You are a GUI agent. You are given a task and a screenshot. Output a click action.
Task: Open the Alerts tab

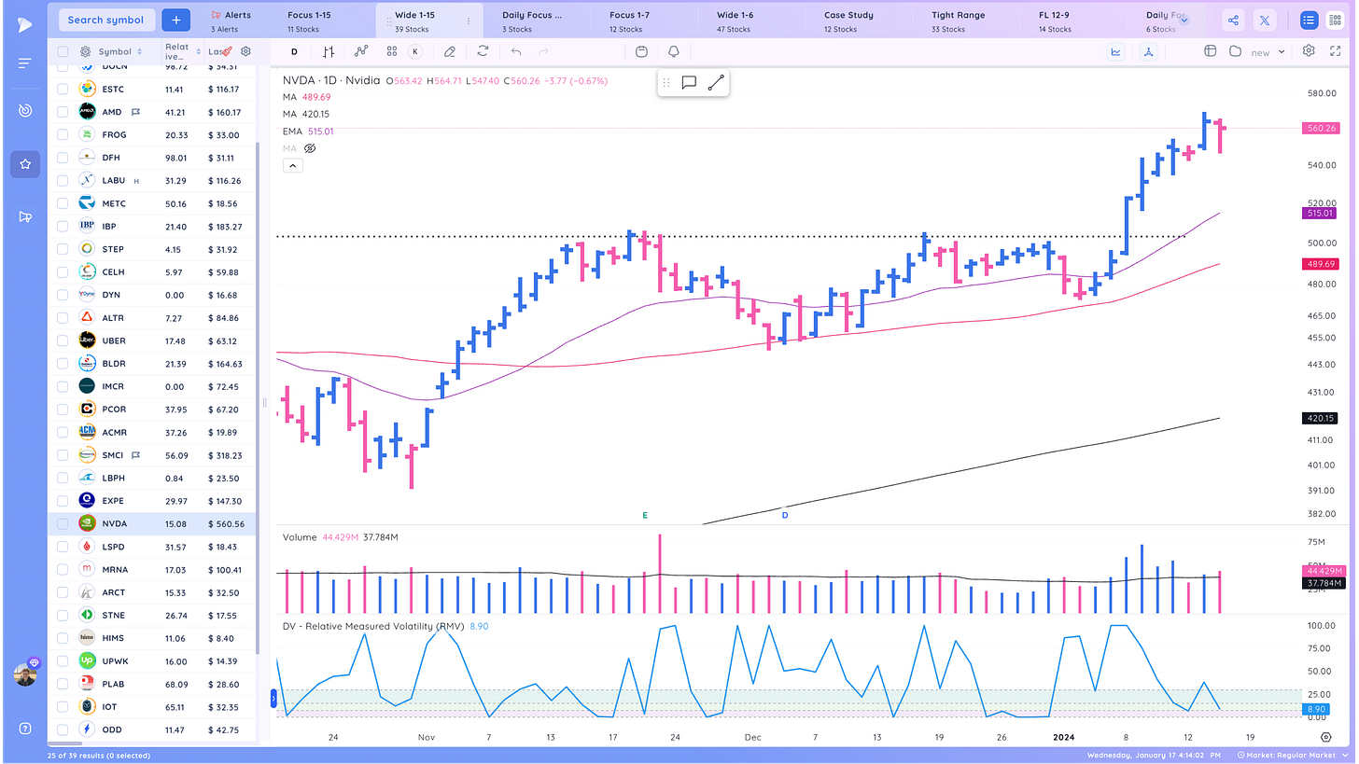pos(231,20)
